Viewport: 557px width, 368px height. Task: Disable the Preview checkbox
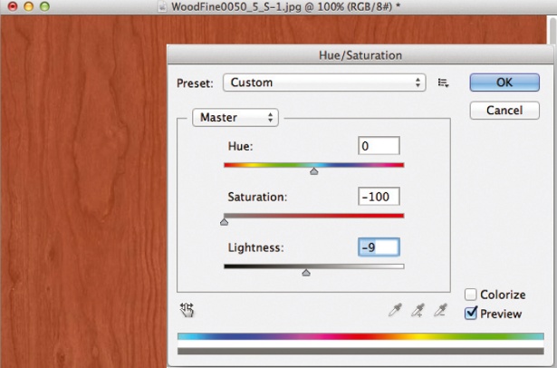click(x=471, y=314)
